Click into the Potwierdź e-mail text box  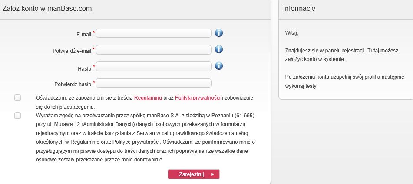[154, 50]
